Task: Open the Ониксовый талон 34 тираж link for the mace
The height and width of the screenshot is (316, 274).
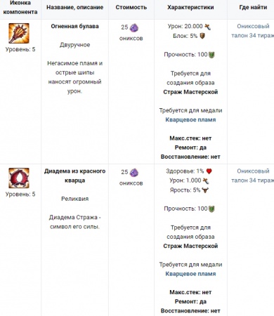Action: (x=253, y=31)
